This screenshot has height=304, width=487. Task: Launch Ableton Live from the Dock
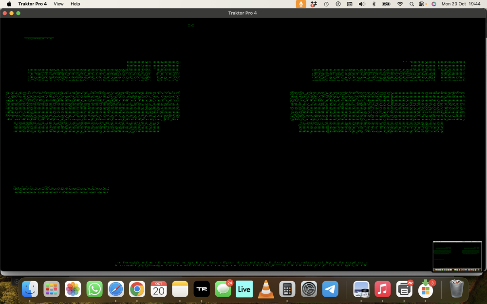pyautogui.click(x=244, y=289)
